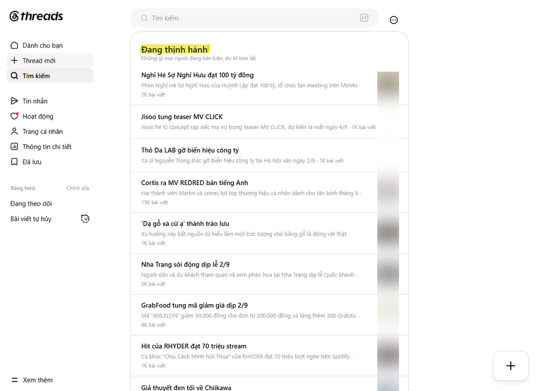Click the Thread mới plus icon
Screen dimensions: 539x391
(x=14, y=60)
